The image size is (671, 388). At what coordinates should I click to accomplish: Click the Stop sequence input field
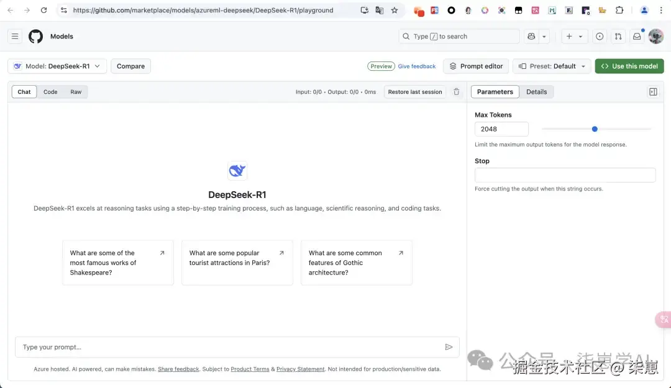click(565, 175)
